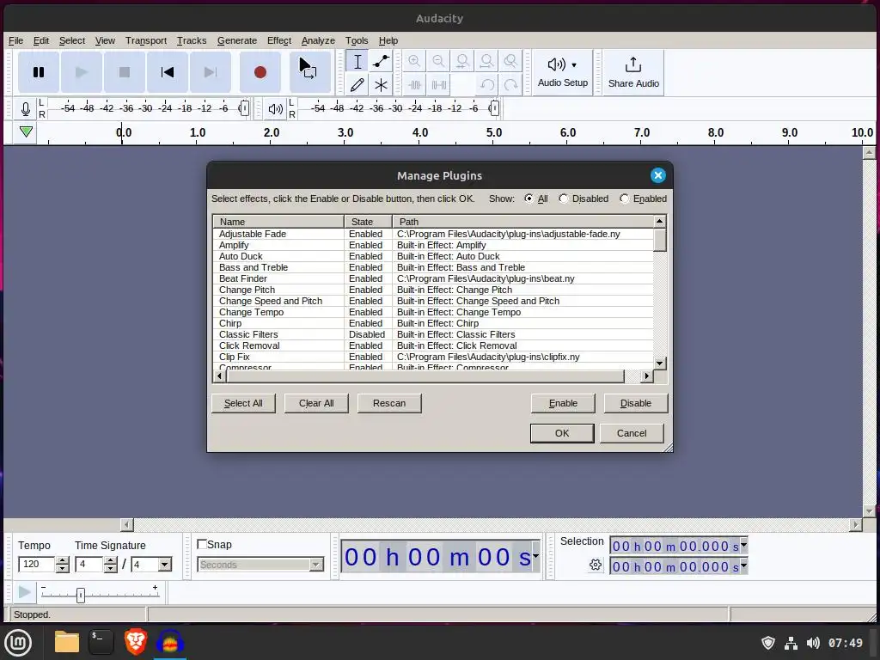Open the File menu
Screen dimensions: 880x660
[x=15, y=40]
